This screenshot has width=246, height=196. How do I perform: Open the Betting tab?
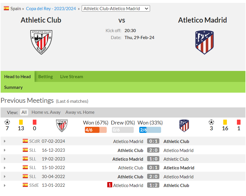click(x=45, y=77)
